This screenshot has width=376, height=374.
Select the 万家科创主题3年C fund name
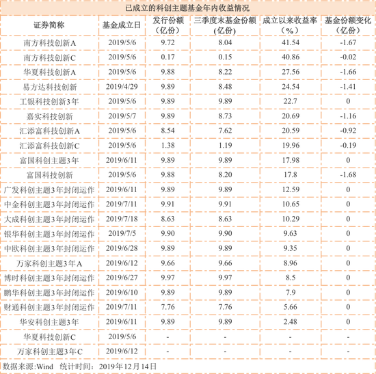[50, 351]
